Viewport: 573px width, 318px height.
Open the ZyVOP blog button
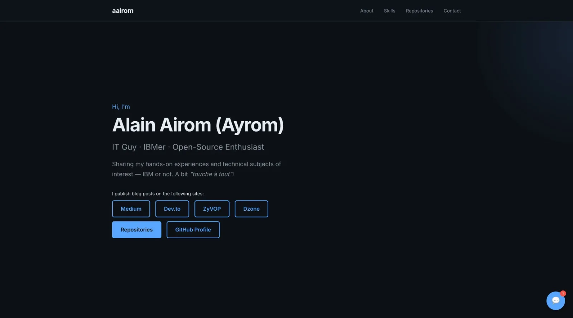pos(212,209)
